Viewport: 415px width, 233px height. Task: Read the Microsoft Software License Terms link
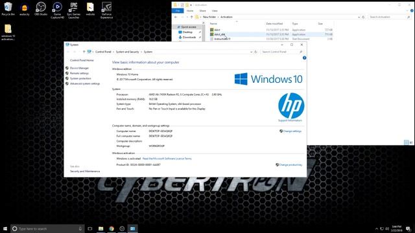pos(167,159)
